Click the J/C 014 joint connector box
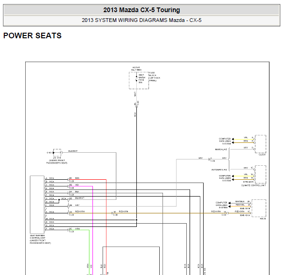Screen dimensions: 283x275 point(57,153)
